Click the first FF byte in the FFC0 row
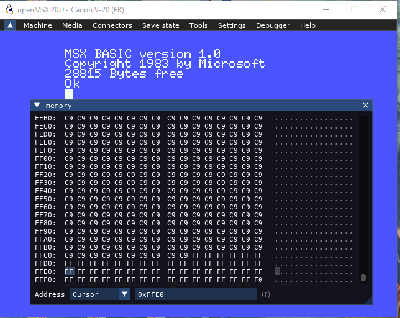The image size is (400, 318). pyautogui.click(x=196, y=255)
